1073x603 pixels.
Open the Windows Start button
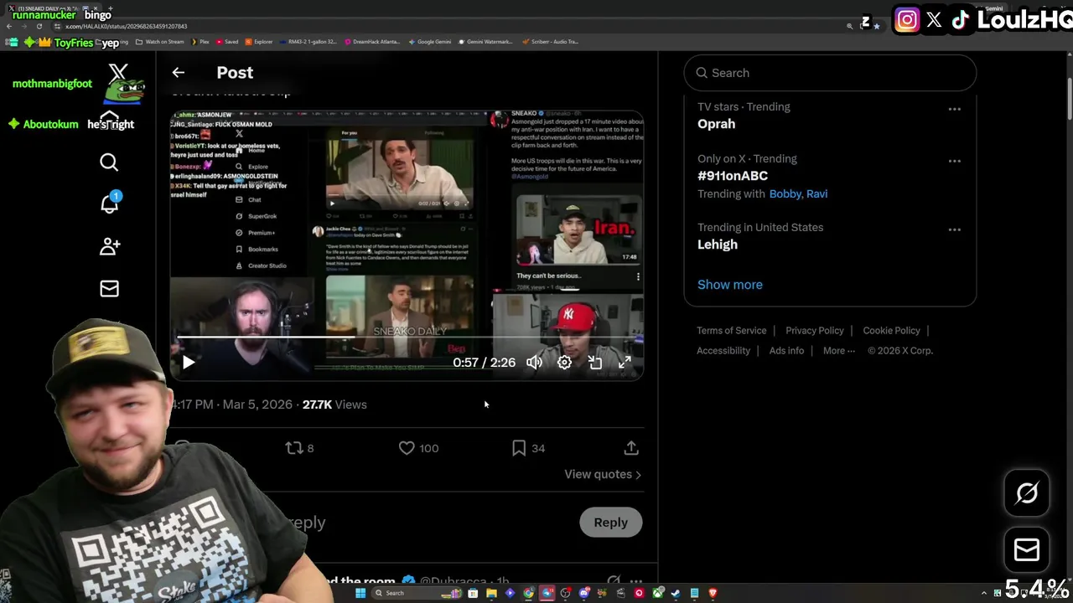tap(360, 593)
